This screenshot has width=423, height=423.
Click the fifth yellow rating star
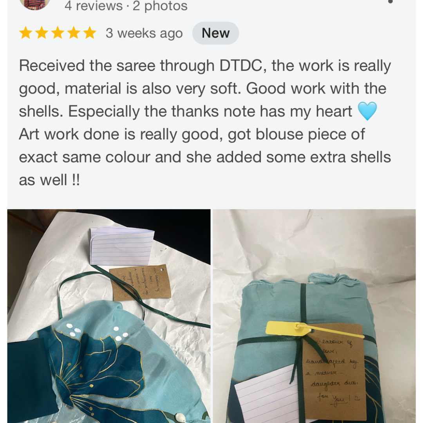(x=90, y=33)
